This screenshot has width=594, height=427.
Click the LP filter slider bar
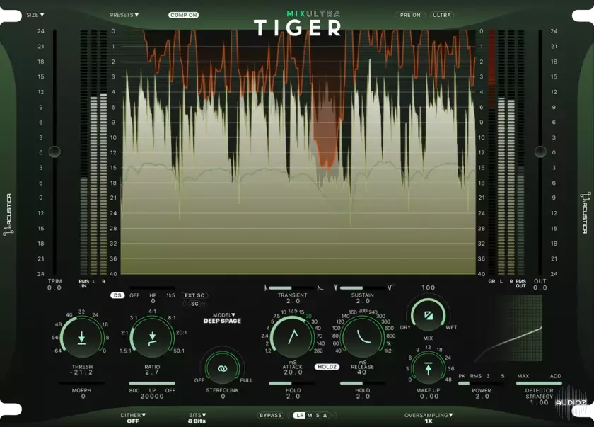(152, 383)
